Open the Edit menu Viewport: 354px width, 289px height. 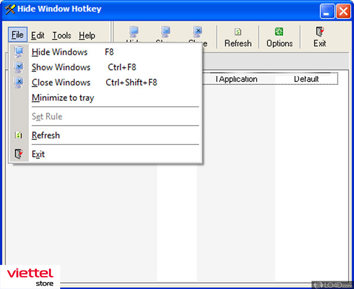click(x=38, y=35)
